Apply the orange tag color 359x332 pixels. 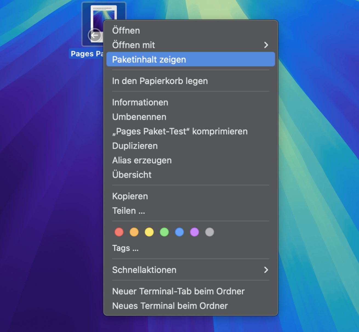tap(134, 232)
